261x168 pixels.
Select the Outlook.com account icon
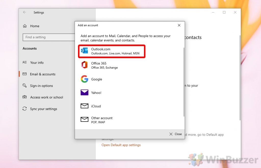click(84, 51)
